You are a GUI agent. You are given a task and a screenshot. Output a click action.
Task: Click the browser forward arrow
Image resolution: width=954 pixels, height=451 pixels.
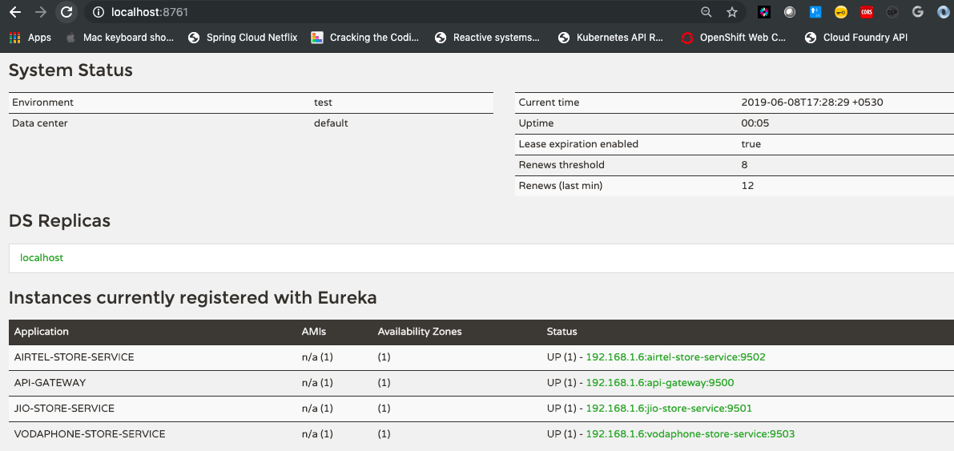(x=41, y=11)
